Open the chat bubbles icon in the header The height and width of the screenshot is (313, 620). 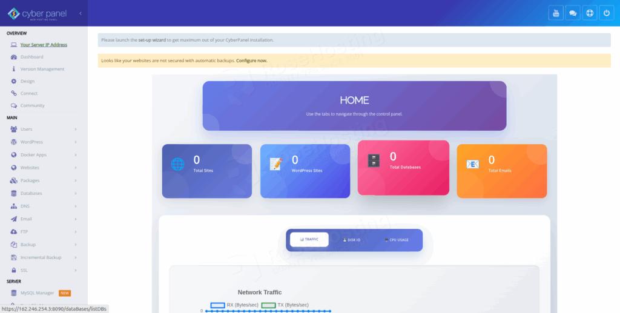[573, 13]
